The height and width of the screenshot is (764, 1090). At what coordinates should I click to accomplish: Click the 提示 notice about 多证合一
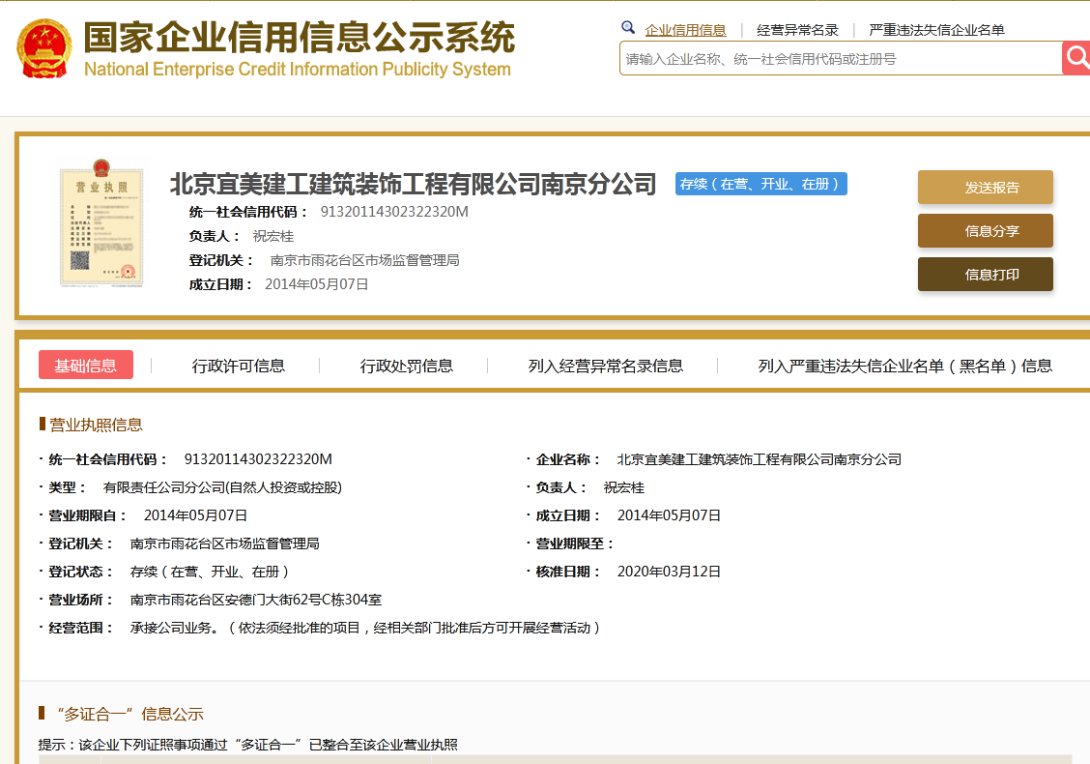click(247, 745)
